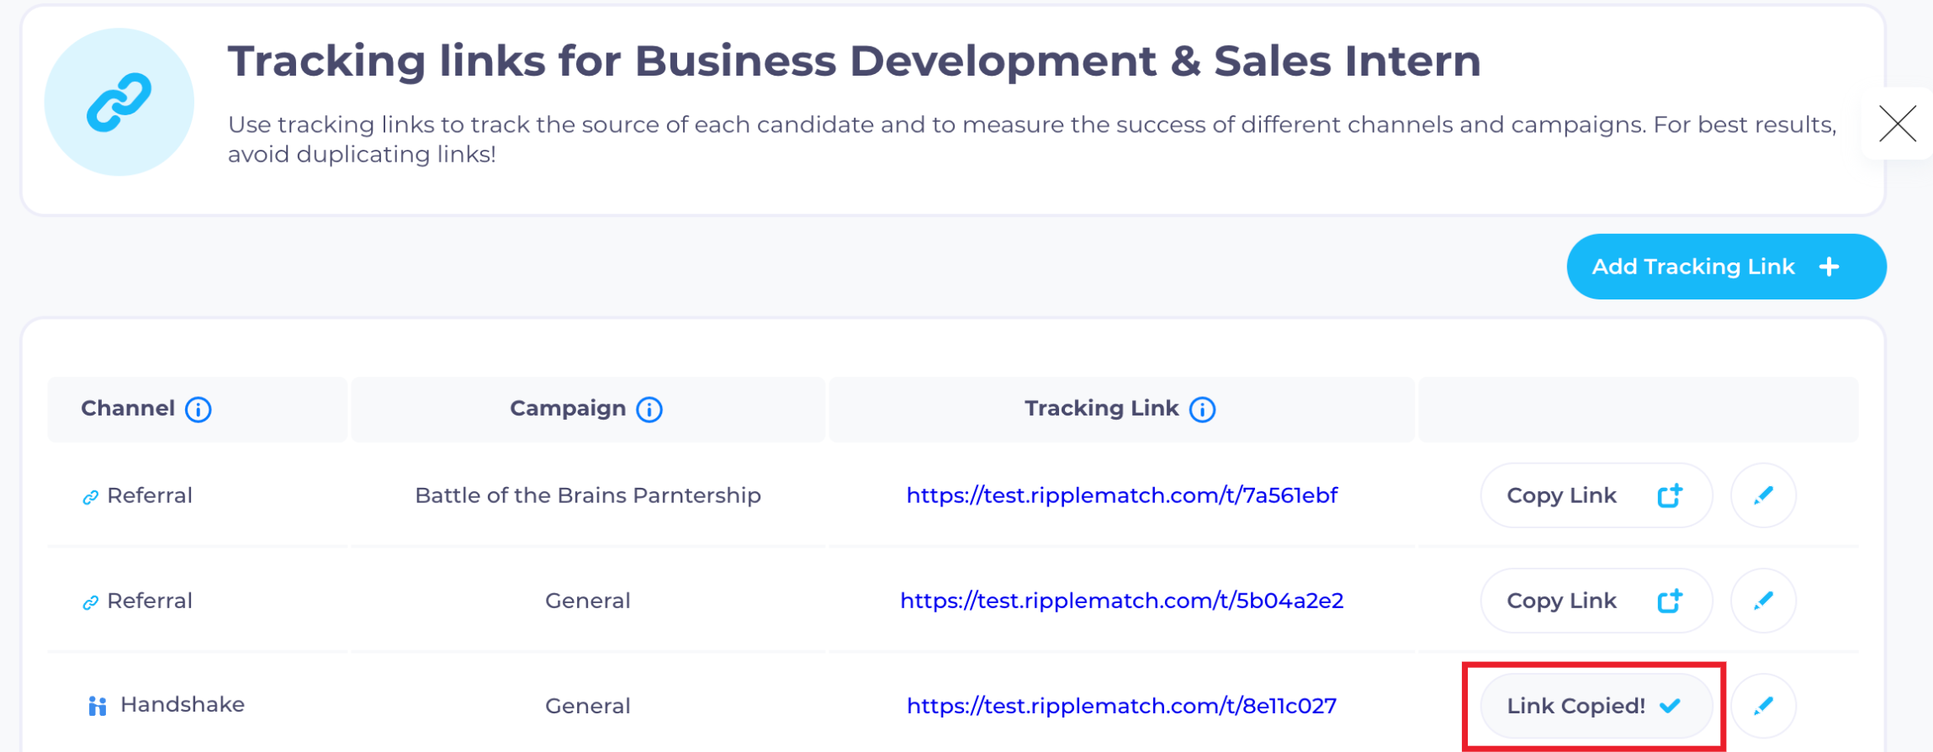
Task: Close the tracking links dialog
Action: coord(1898,124)
